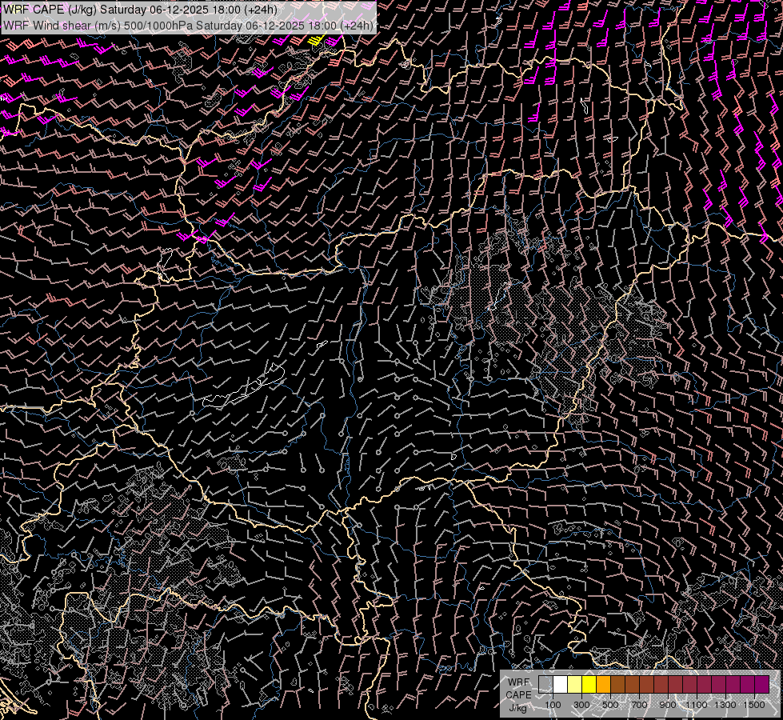
Task: Click the white CAPE legend swatch
Action: point(560,684)
